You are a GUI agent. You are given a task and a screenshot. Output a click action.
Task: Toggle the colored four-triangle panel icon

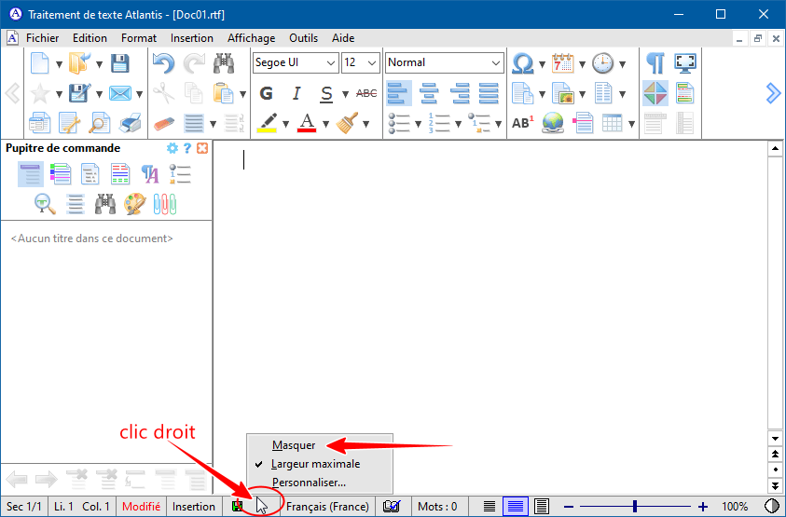(x=655, y=93)
